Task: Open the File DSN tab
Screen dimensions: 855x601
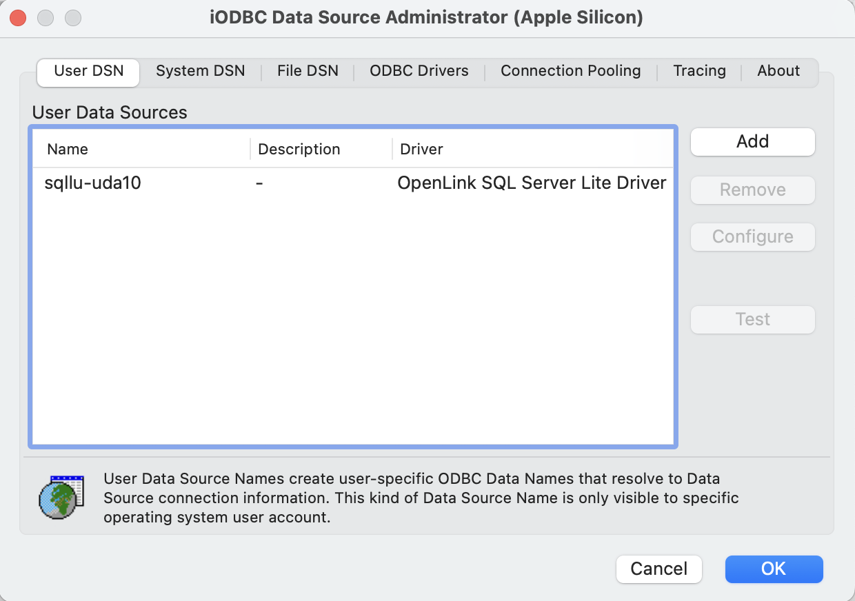Action: [x=308, y=71]
